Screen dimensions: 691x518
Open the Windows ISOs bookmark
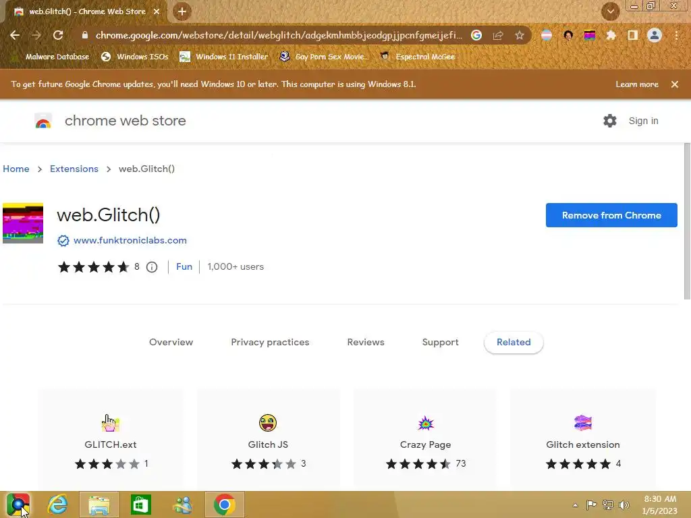[135, 57]
